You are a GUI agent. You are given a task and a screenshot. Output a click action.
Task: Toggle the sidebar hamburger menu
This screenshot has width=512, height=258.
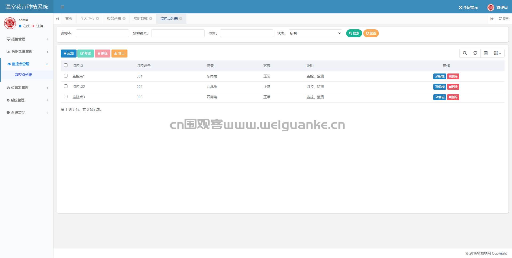coord(62,7)
